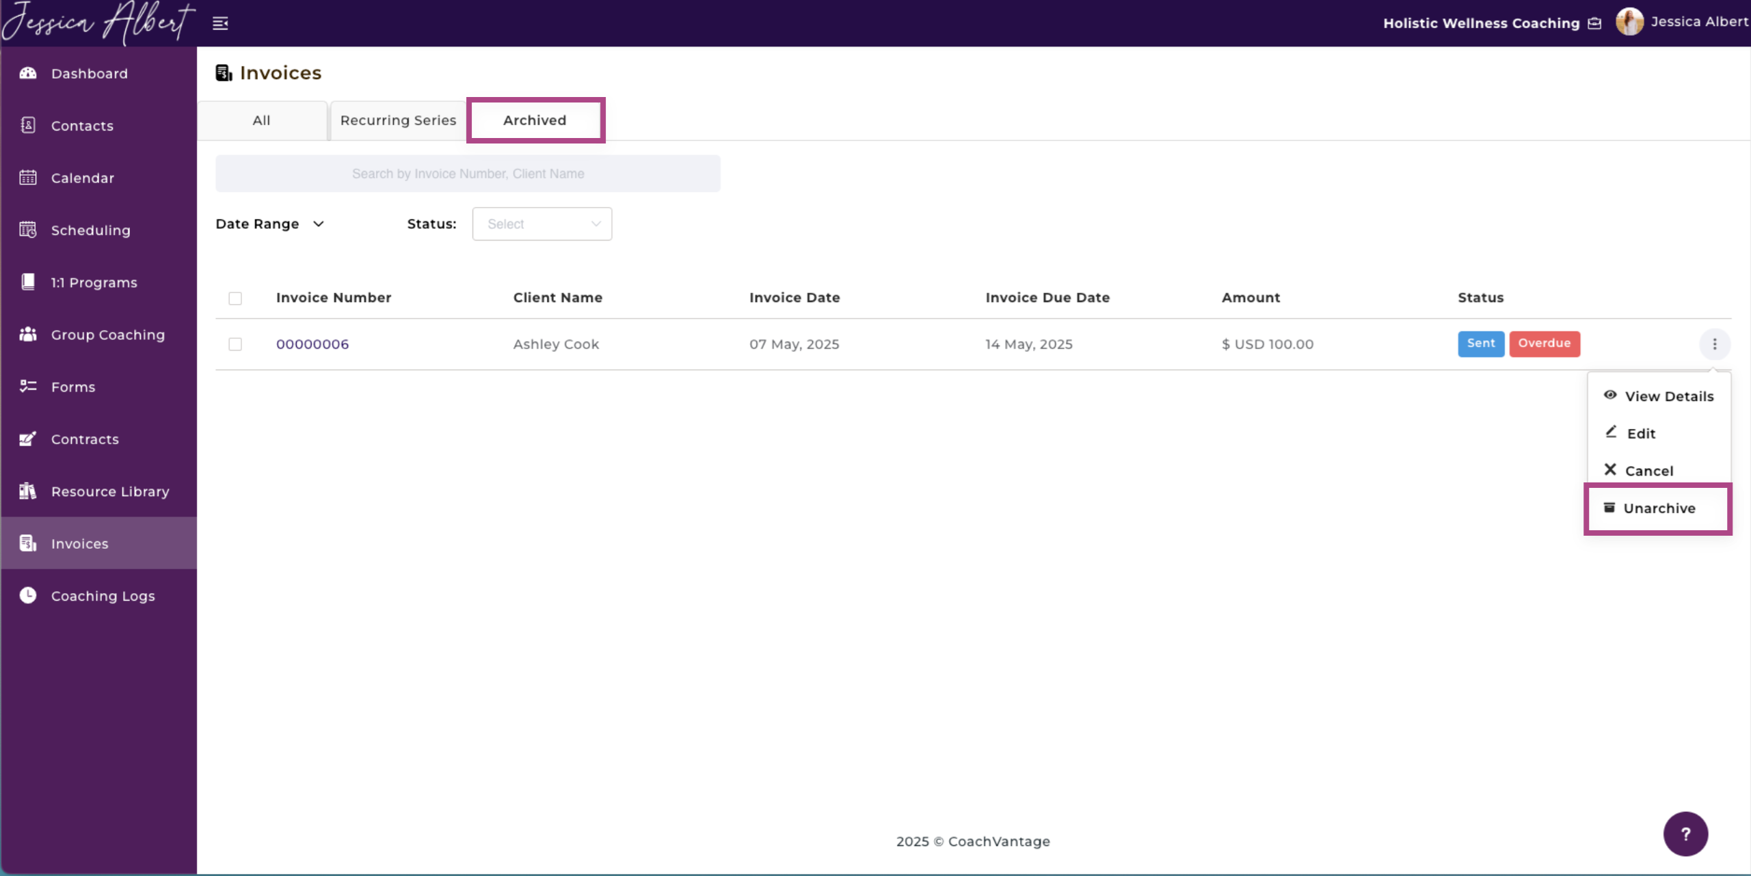Image resolution: width=1751 pixels, height=876 pixels.
Task: Choose View Details from the context menu
Action: (x=1659, y=396)
